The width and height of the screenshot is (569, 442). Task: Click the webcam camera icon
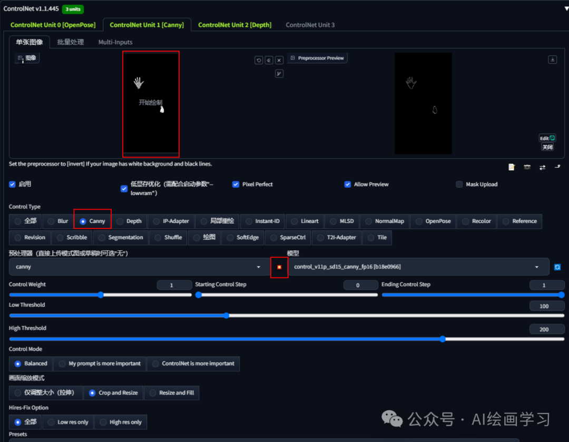pyautogui.click(x=527, y=167)
